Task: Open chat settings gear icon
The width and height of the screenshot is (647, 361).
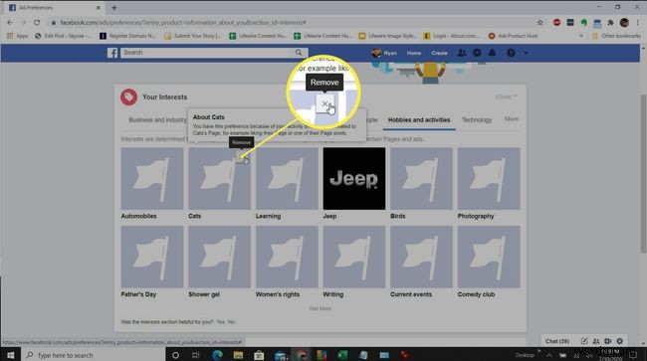Action: (620, 341)
